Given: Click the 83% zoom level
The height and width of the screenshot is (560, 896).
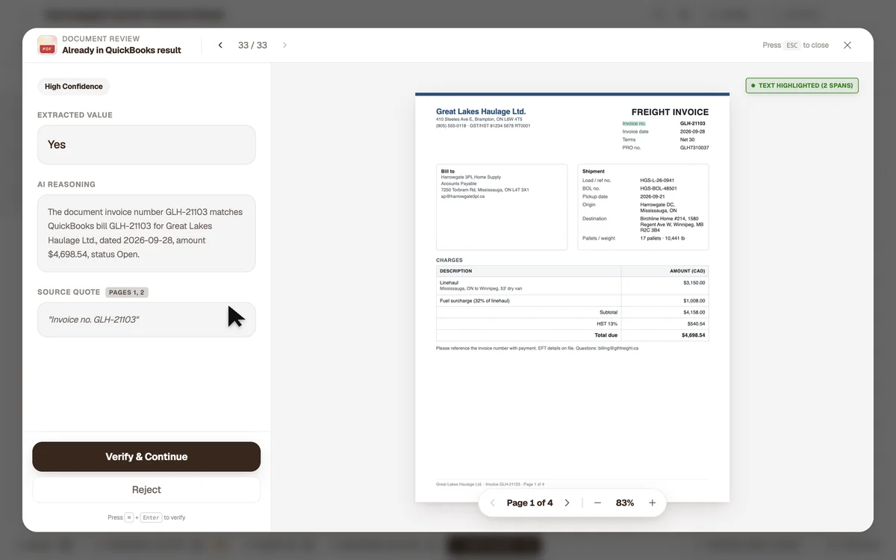Looking at the screenshot, I should pyautogui.click(x=625, y=503).
